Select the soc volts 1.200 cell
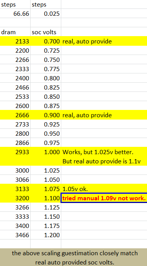This screenshot has width=147, height=266. pyautogui.click(x=46, y=235)
